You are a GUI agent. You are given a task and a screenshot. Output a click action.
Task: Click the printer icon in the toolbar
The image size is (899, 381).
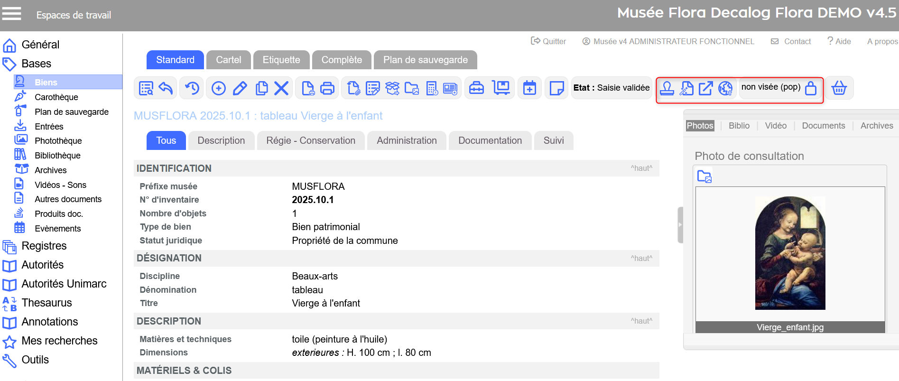327,88
